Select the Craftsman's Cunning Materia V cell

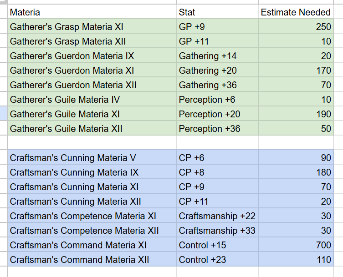click(x=92, y=157)
